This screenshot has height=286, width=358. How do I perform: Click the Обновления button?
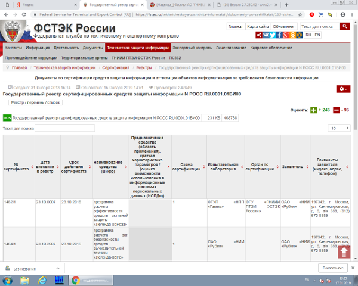pyautogui.click(x=284, y=26)
